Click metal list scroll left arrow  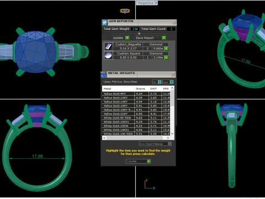pos(104,138)
